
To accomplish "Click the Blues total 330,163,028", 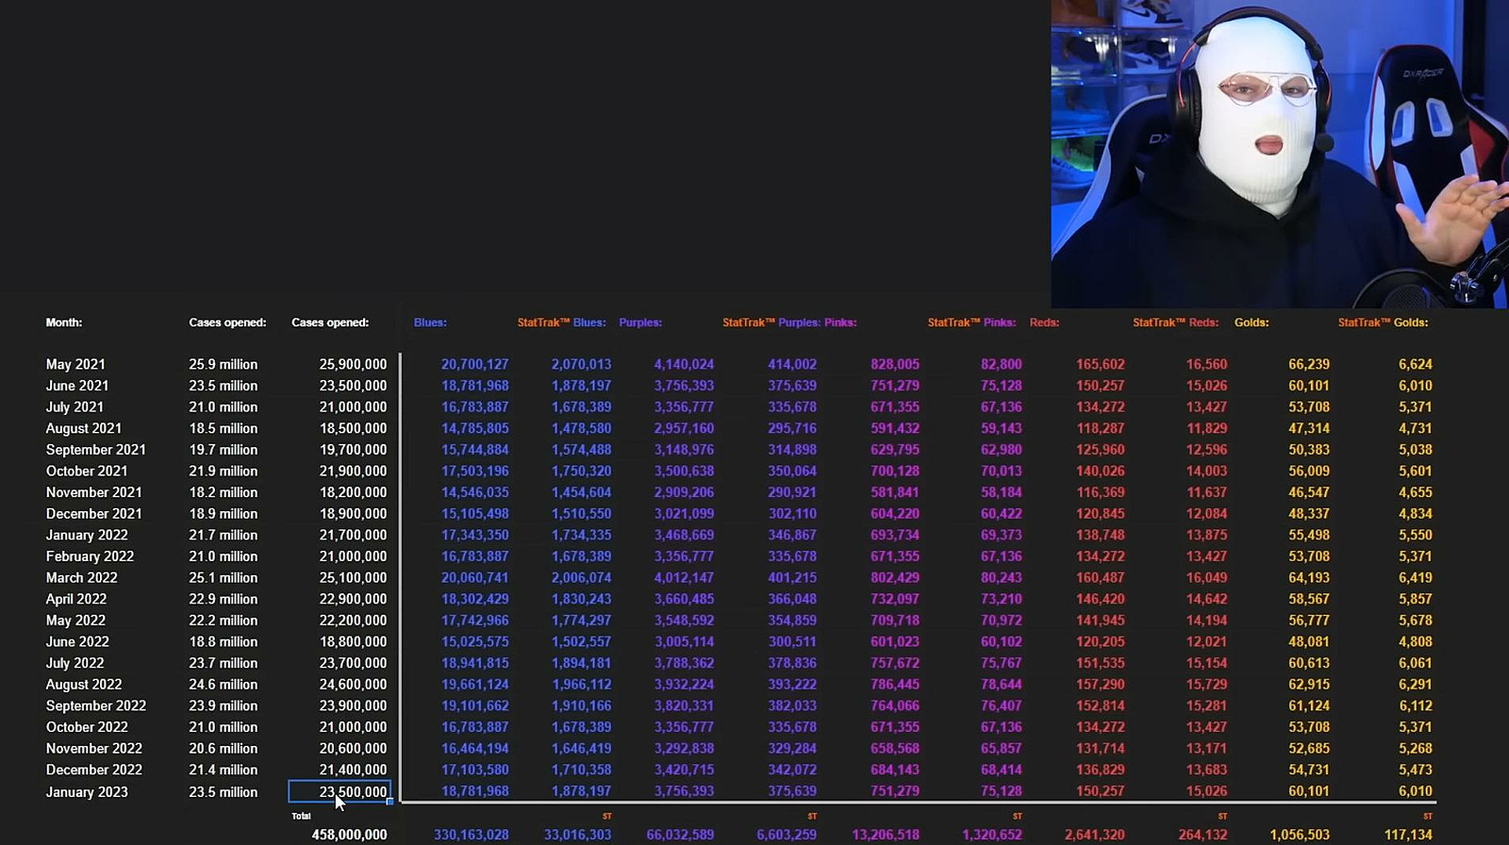I will click(471, 835).
